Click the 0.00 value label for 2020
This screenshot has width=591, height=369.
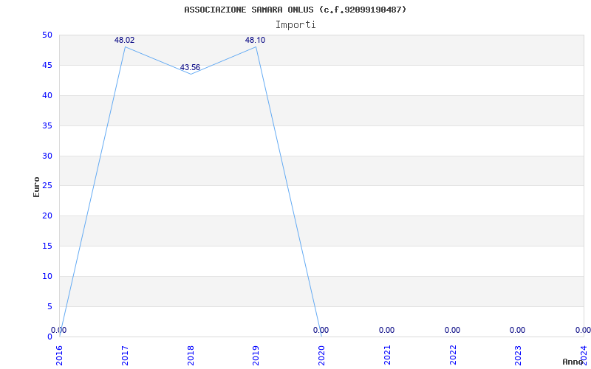tap(321, 330)
